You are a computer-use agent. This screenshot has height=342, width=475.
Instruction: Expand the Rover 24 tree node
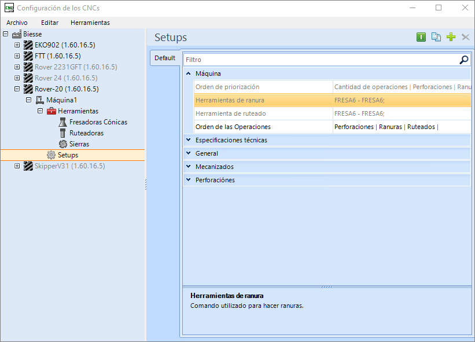[17, 78]
